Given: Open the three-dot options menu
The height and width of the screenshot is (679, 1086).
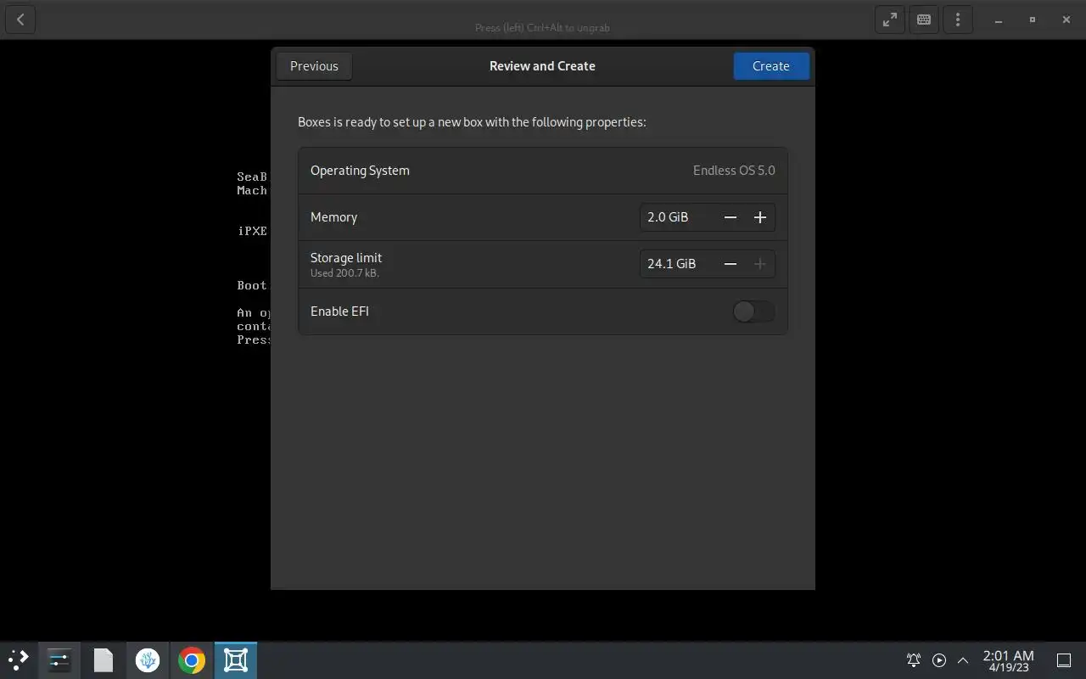Looking at the screenshot, I should (x=958, y=20).
